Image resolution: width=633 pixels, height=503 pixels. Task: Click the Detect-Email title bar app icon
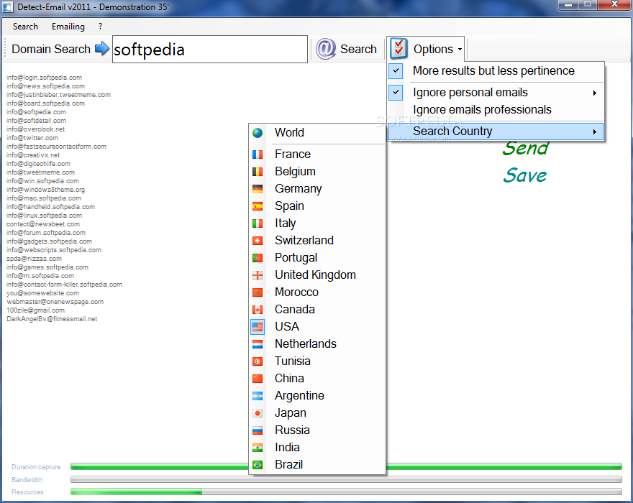(8, 7)
